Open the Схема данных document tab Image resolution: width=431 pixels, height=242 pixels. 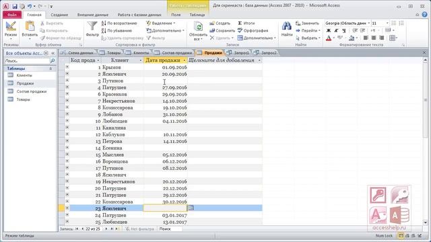pos(78,52)
